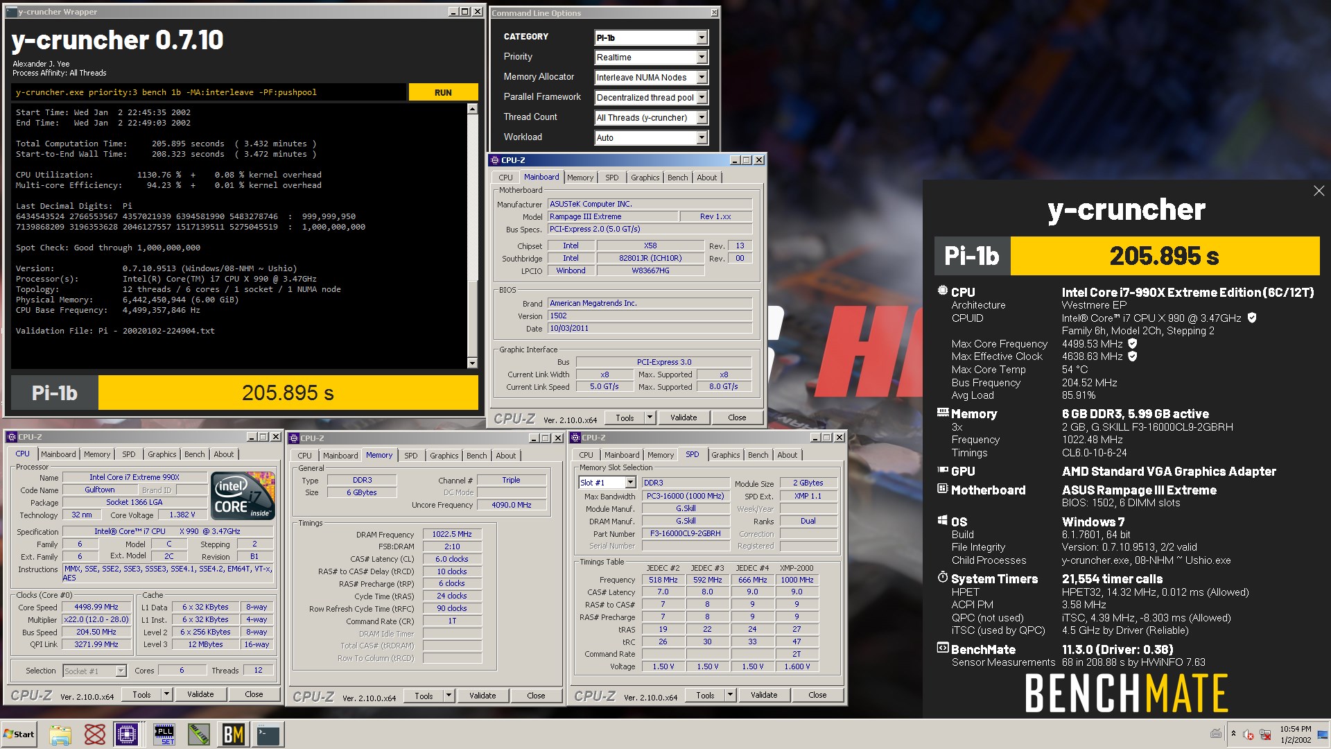Select Mainboard tab in SPD CPU-Z window
Image resolution: width=1331 pixels, height=749 pixels.
point(622,455)
